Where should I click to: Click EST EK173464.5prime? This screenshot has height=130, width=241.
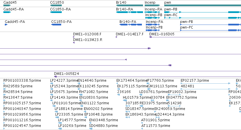click(x=117, y=83)
